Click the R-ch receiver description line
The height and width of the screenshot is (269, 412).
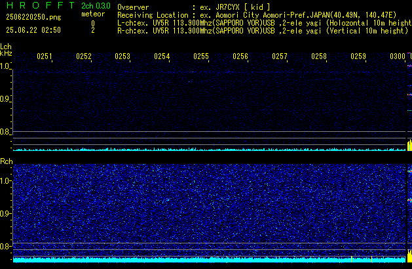pyautogui.click(x=263, y=31)
